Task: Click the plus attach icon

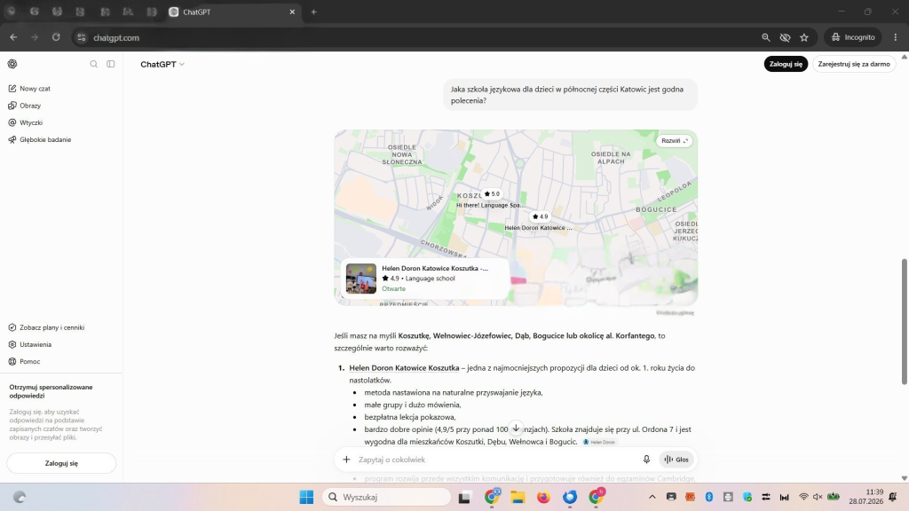Action: [x=346, y=460]
